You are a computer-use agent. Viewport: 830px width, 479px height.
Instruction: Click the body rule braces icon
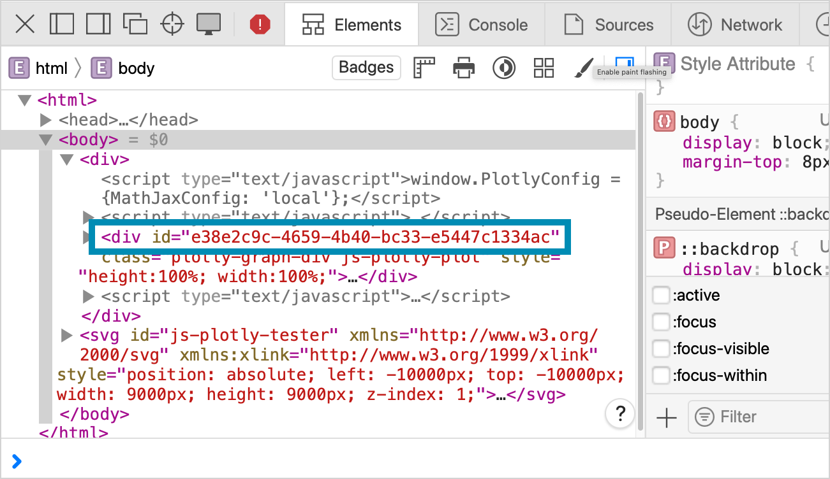pyautogui.click(x=665, y=122)
